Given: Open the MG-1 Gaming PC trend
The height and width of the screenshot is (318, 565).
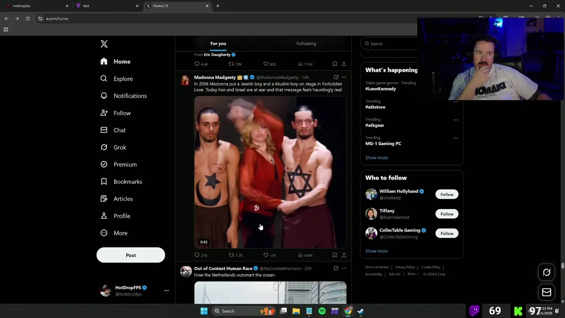Looking at the screenshot, I should click(383, 144).
